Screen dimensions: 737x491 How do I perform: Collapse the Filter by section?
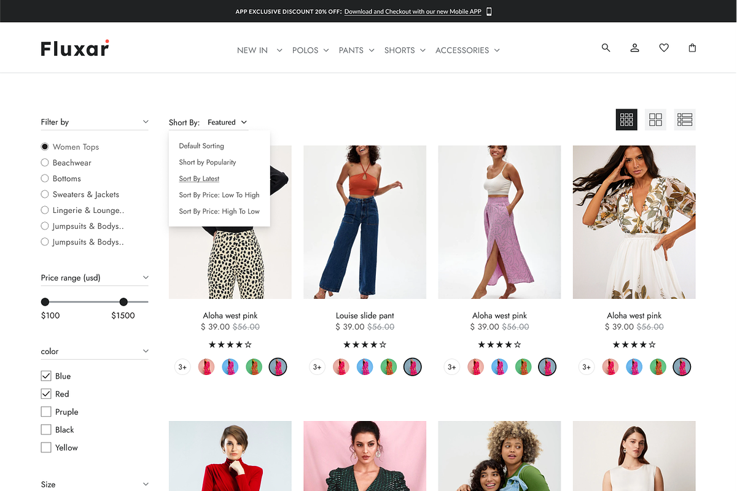click(x=146, y=122)
